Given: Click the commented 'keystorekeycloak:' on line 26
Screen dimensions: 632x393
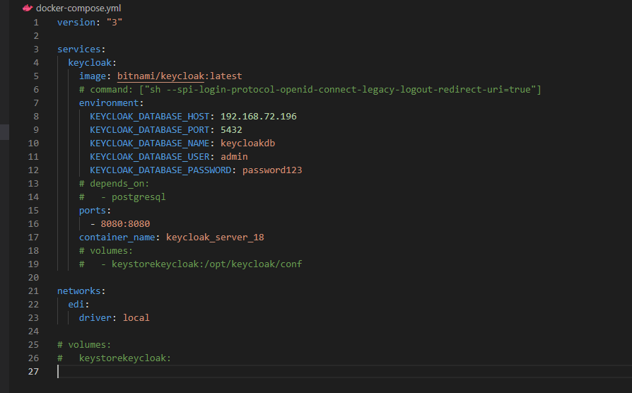Looking at the screenshot, I should click(x=125, y=358).
